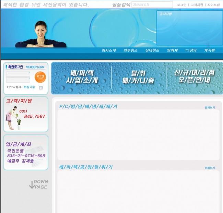Click the 입금계좌 bank account box
This screenshot has width=223, height=213.
pyautogui.click(x=26, y=152)
